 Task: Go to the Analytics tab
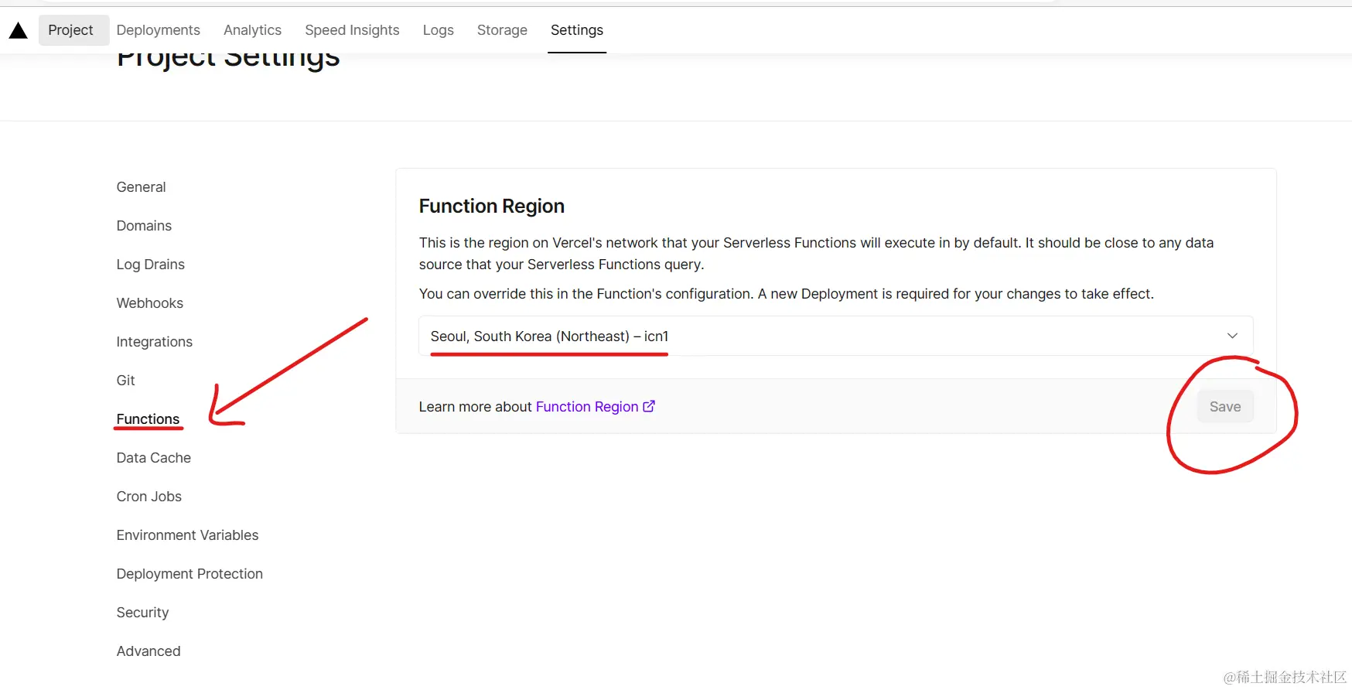point(252,30)
